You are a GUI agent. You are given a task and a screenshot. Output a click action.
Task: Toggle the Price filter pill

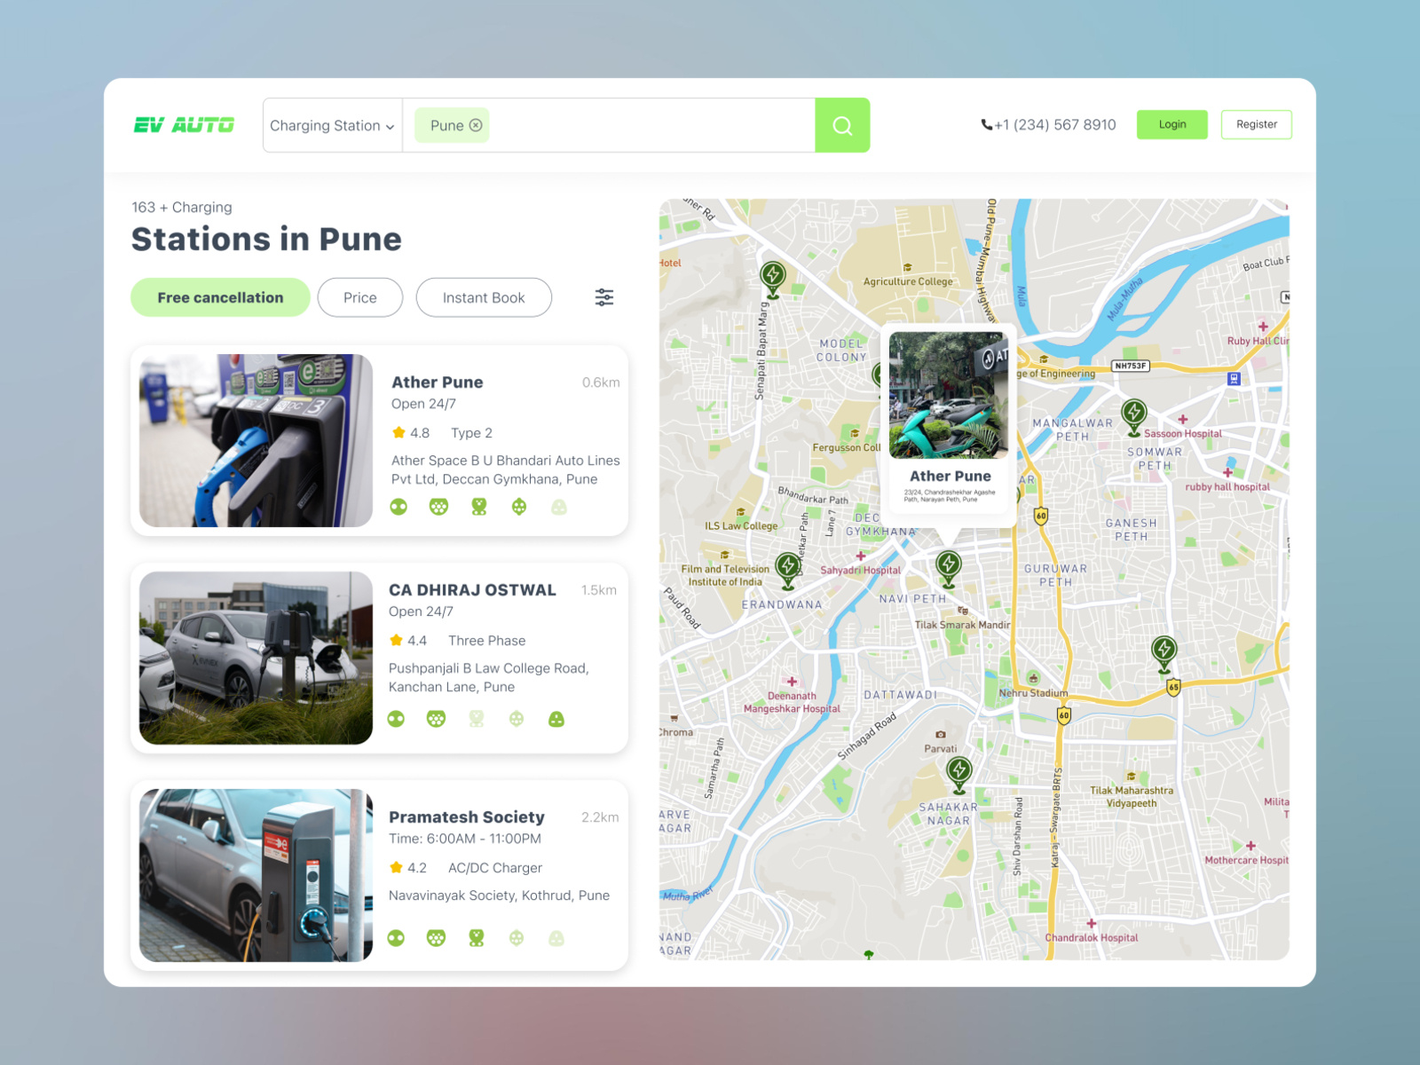click(x=359, y=297)
